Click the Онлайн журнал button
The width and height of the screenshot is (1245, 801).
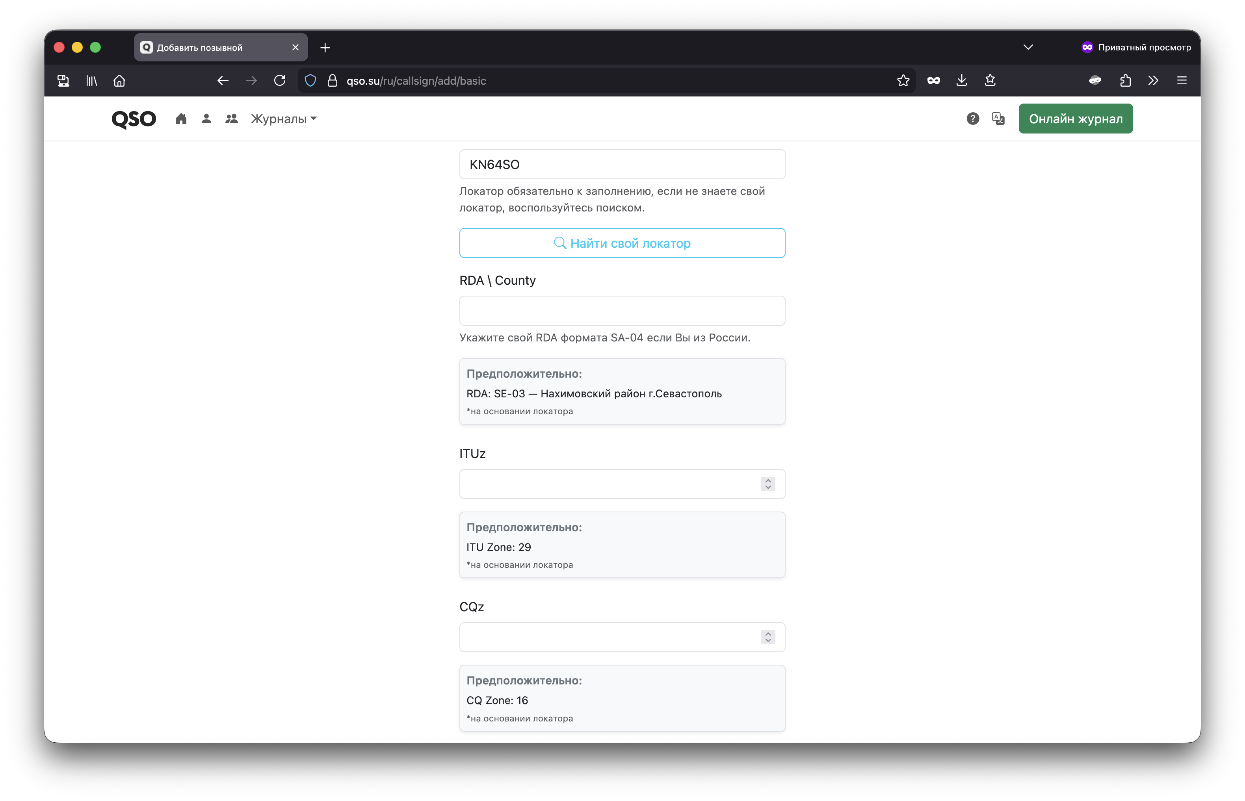click(x=1076, y=119)
